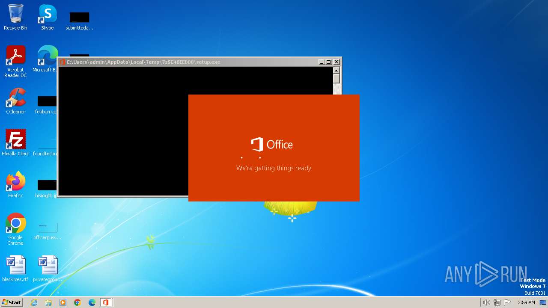Screen dimensions: 548x308
Task: Select the febborn.jpg desktop file
Action: (46, 105)
